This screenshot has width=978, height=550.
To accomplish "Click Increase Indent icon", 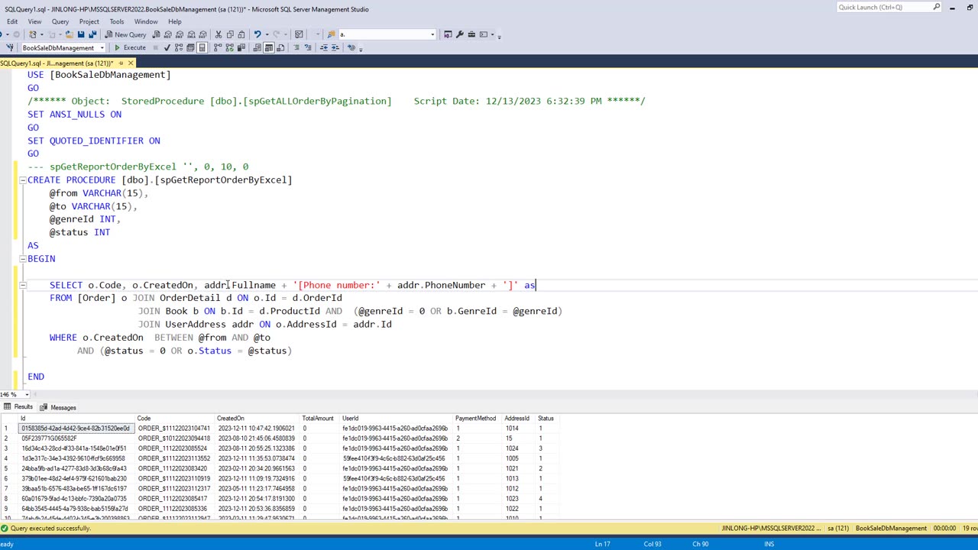I will tap(335, 47).
